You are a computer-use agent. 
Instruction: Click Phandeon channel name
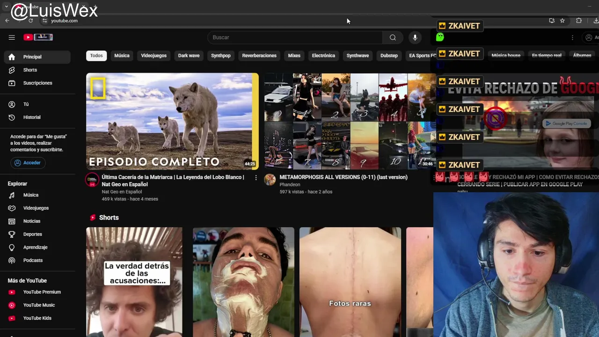(290, 184)
